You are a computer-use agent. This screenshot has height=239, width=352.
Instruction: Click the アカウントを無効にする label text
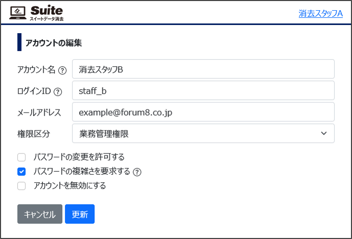[69, 185]
